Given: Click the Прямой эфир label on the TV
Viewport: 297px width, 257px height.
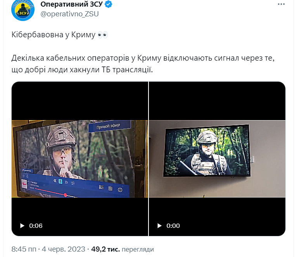Looking at the screenshot, I should [x=109, y=126].
